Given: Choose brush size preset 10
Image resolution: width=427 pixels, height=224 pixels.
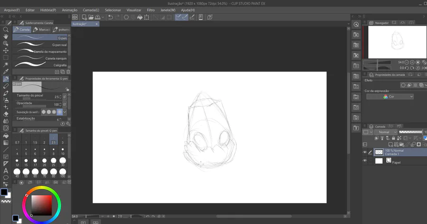Looking at the screenshot, I should [x=63, y=151].
